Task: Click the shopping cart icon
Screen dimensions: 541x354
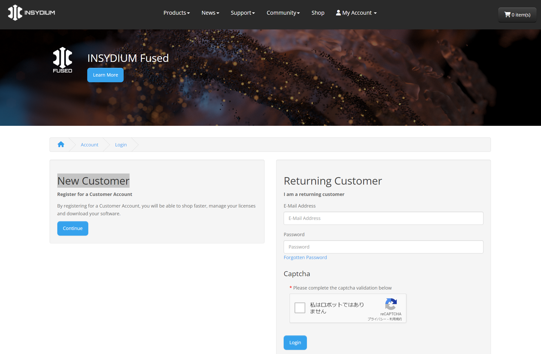Action: coord(507,15)
